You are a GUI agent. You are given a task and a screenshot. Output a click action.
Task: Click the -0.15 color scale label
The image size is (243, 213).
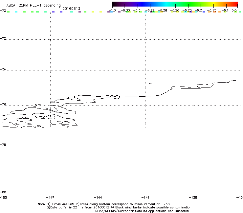pos(212,10)
